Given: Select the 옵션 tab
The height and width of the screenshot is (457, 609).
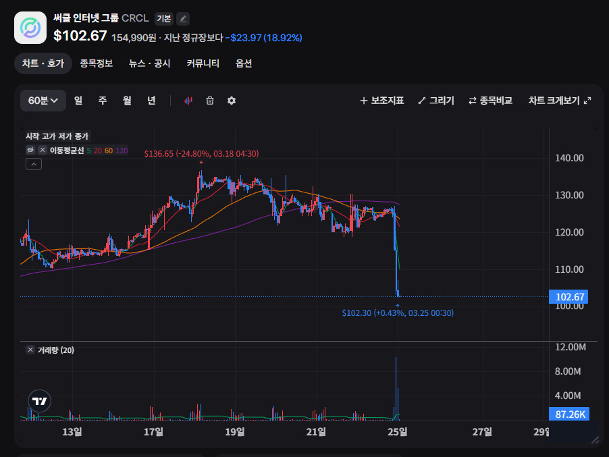Looking at the screenshot, I should coord(244,63).
